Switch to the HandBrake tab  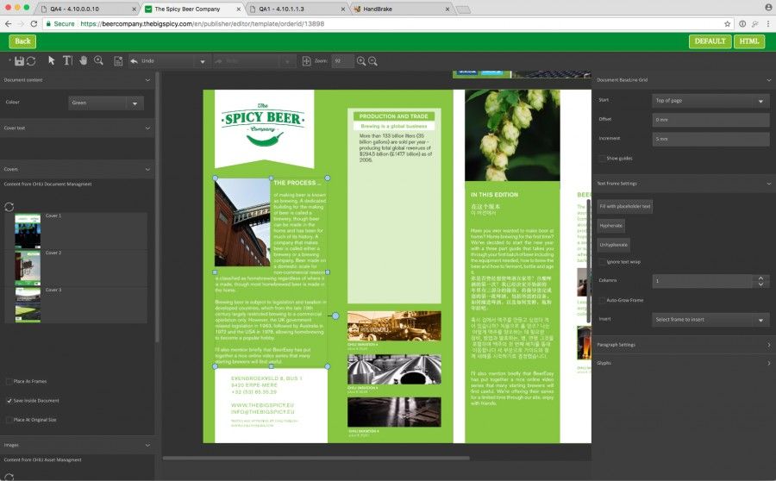[402, 9]
